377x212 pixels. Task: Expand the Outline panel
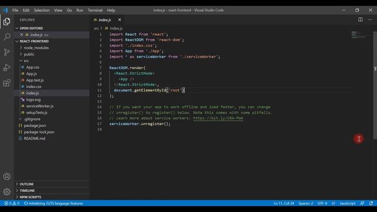pos(52,184)
